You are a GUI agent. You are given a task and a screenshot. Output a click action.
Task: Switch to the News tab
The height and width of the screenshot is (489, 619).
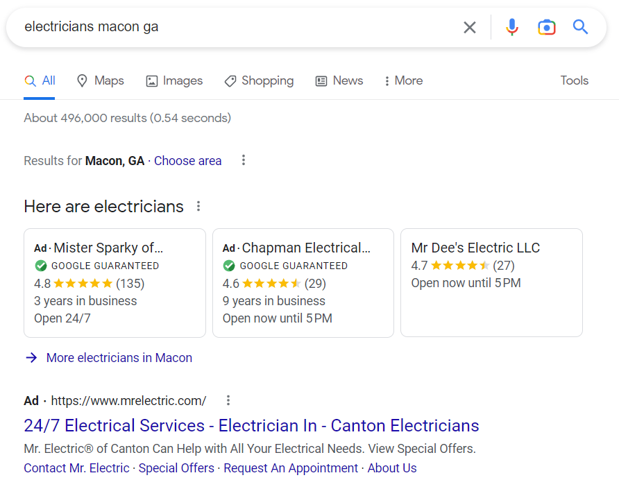(x=339, y=80)
